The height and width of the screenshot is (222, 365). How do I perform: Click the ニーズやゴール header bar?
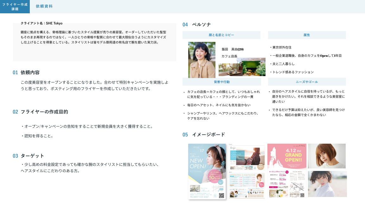307,82
